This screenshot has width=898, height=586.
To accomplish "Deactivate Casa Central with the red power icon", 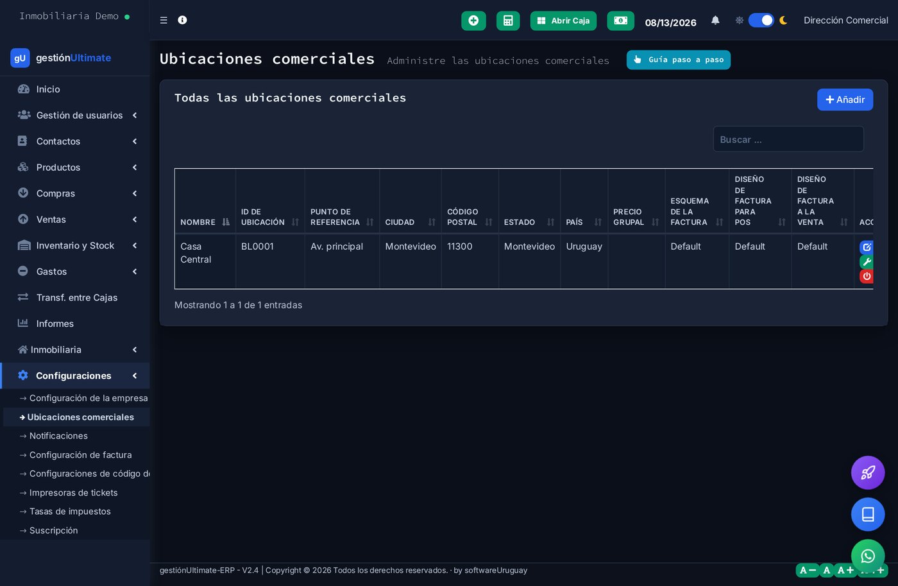I will pos(867,277).
